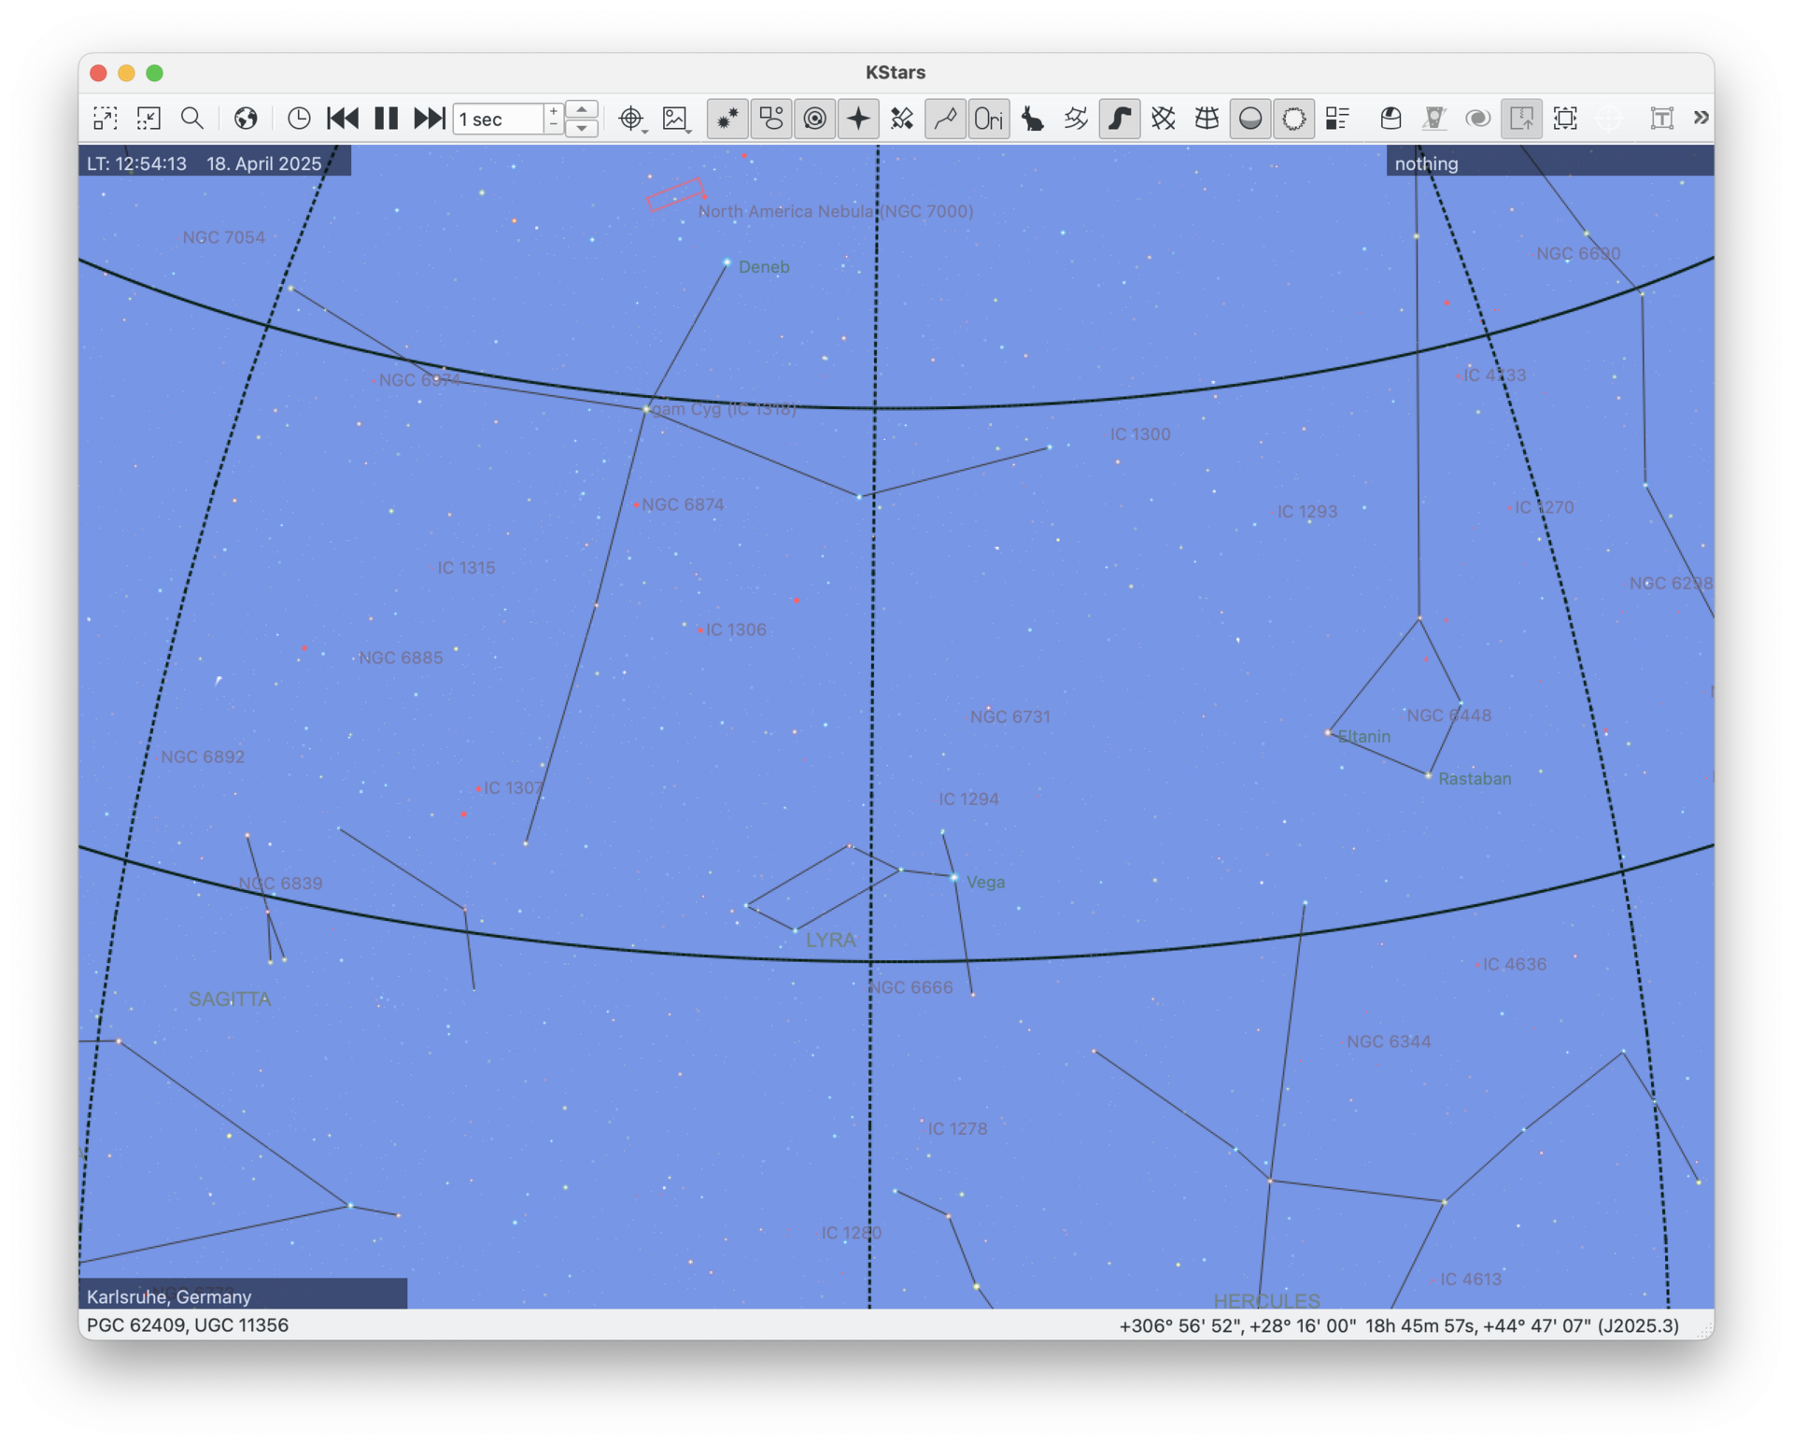Viewport: 1793px width, 1444px height.
Task: Click the IC 1278 object label
Action: pos(957,1128)
